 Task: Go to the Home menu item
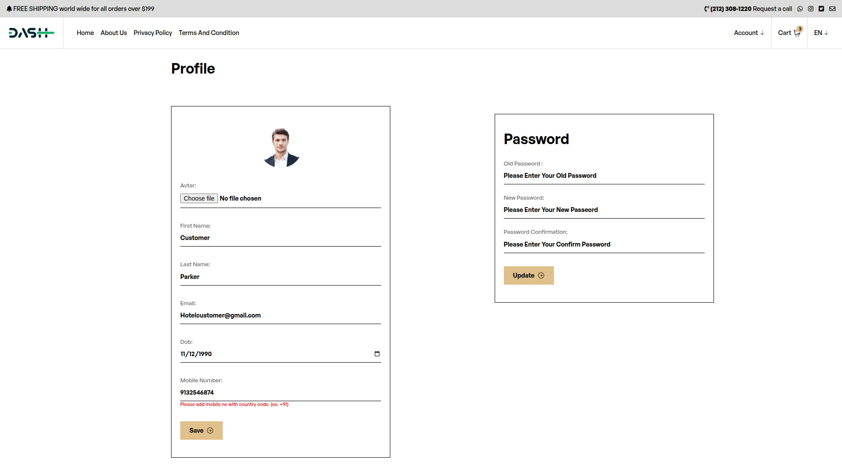pyautogui.click(x=85, y=33)
